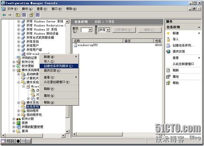Open the 新建 context submenu
Viewport: 204px width, 146px height.
[59, 57]
